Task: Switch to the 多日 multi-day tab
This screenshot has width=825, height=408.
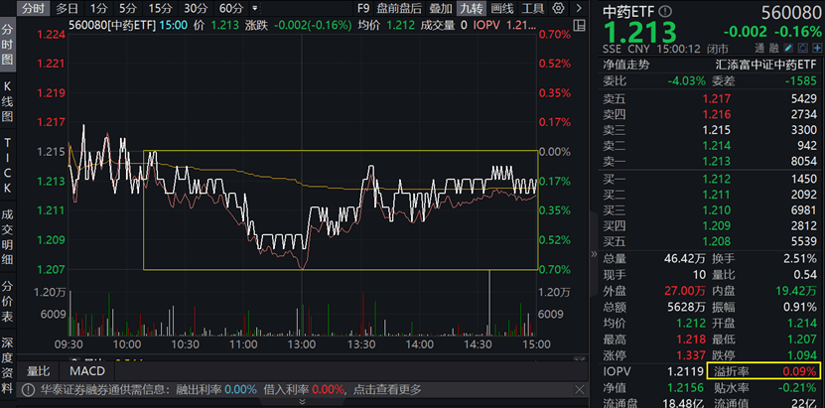Action: (x=68, y=8)
